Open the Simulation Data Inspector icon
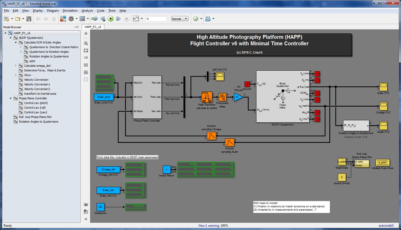Image resolution: width=401 pixels, height=230 pixels. point(136,19)
